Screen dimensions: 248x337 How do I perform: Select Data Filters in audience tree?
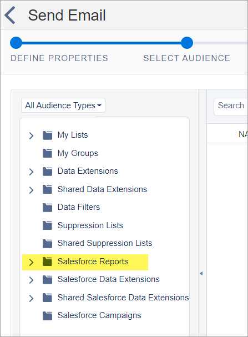point(79,207)
